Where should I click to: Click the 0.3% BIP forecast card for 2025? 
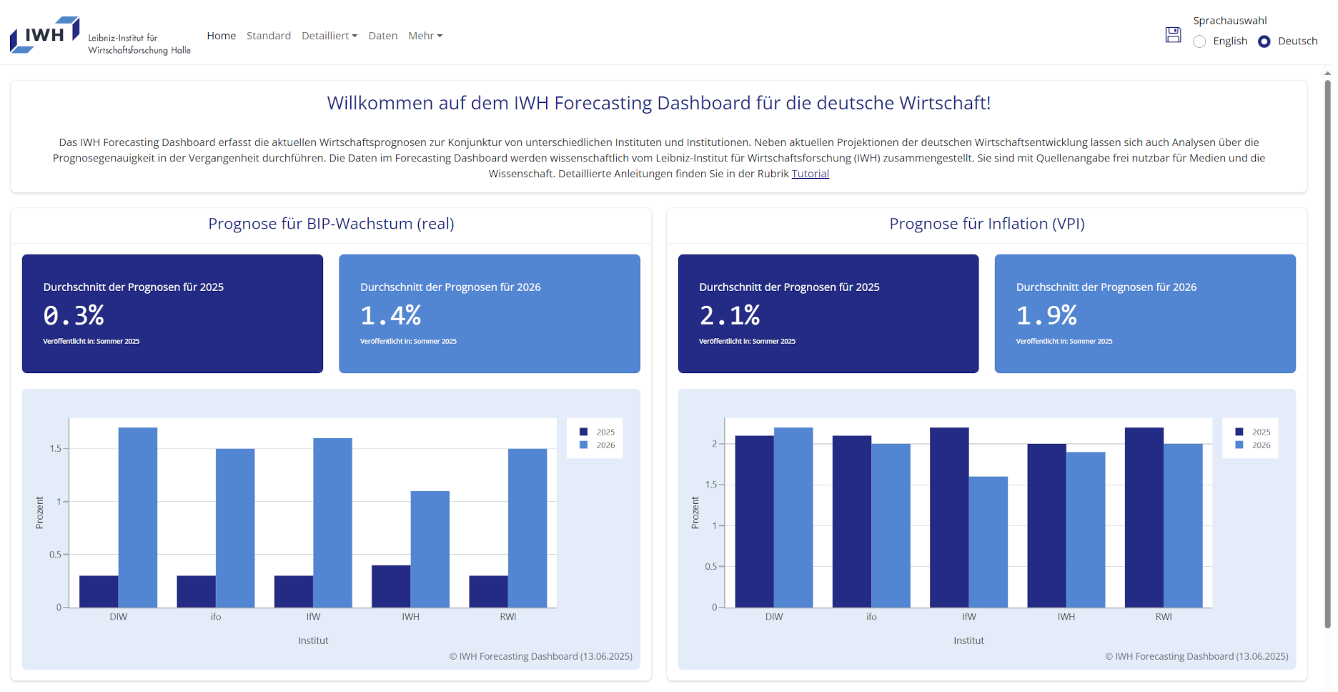point(172,314)
